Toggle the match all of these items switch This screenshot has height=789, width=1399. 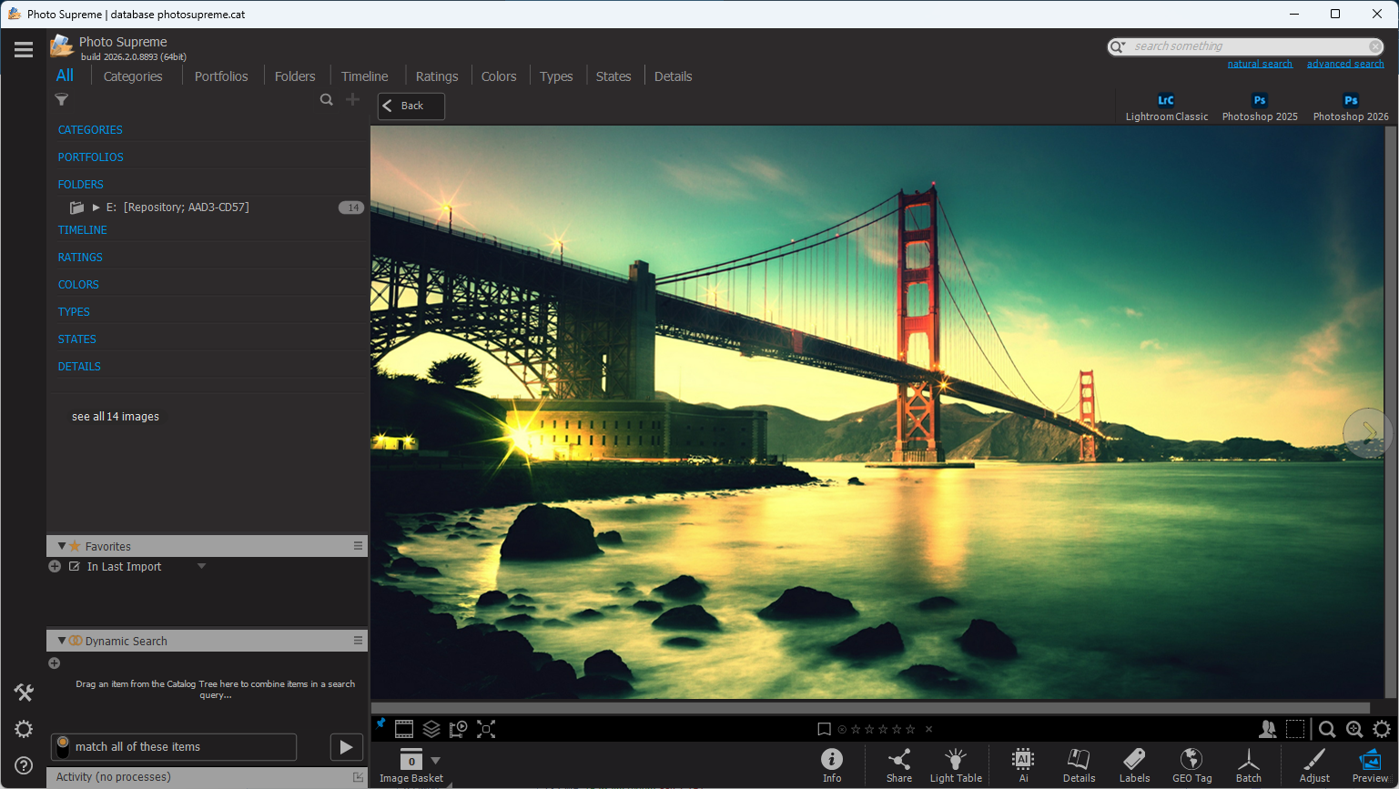point(63,747)
